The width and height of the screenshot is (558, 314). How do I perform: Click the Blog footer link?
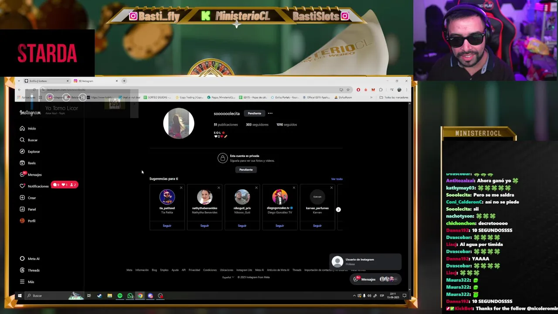[154, 270]
